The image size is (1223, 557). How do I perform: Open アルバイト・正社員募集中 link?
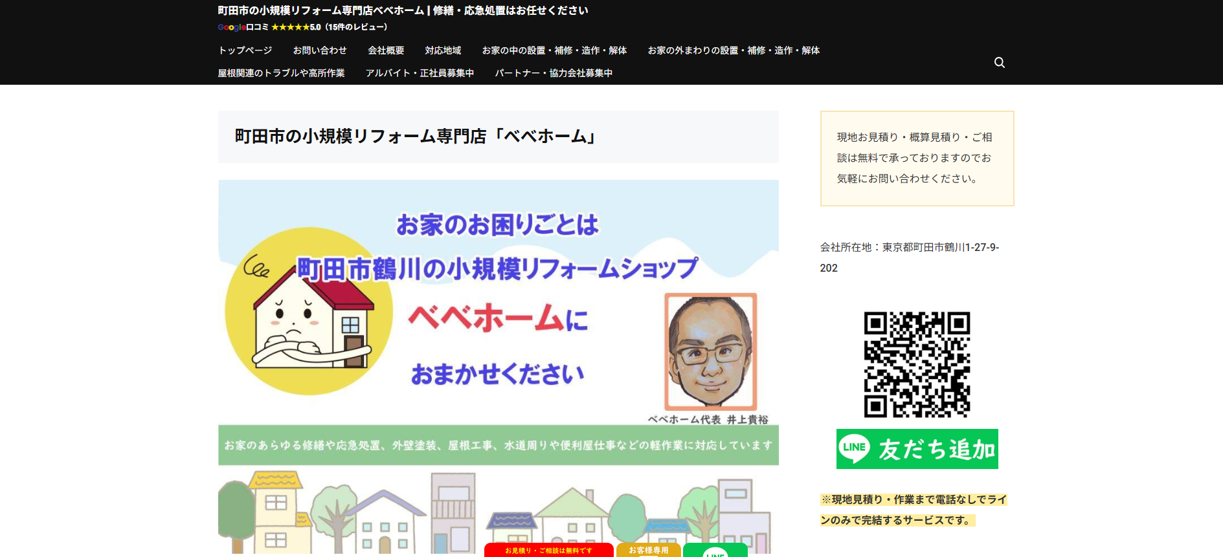tap(420, 73)
